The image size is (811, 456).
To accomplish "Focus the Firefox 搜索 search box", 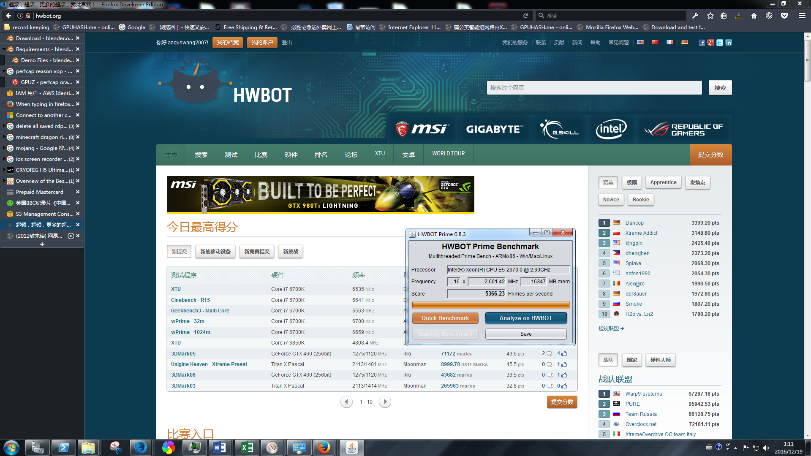I will click(x=610, y=16).
